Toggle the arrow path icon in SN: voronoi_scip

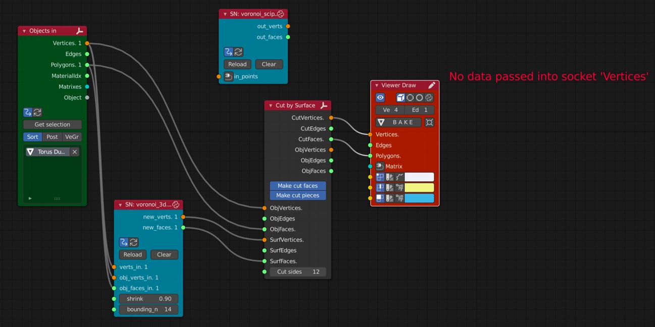[229, 52]
